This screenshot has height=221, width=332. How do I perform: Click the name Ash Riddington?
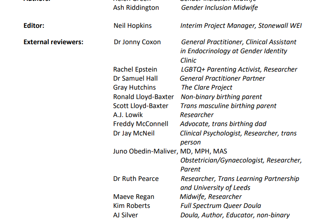136,8
